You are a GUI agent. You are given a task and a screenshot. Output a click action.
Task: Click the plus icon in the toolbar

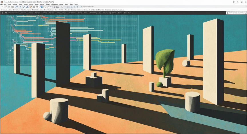(x=2, y=7)
